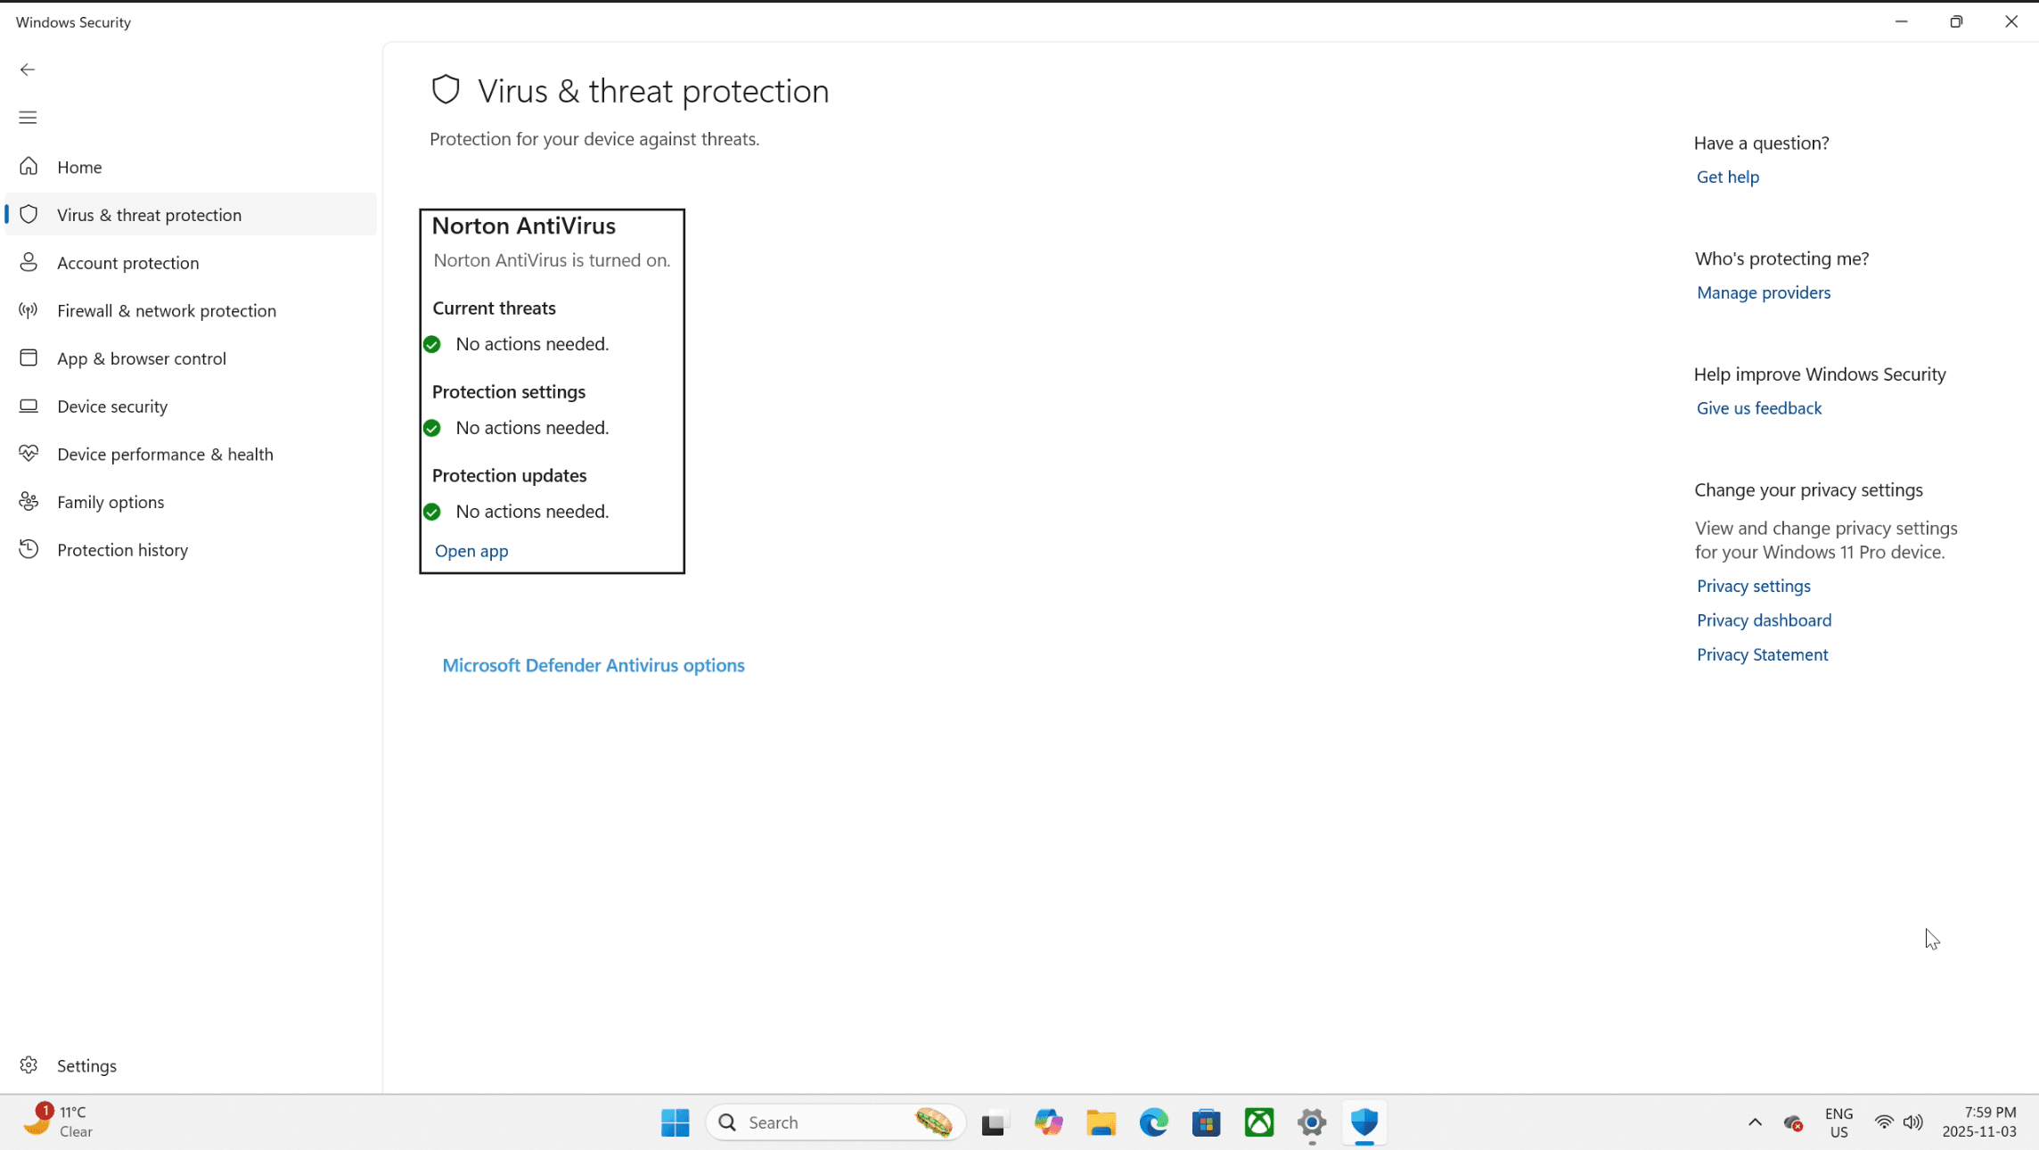Image resolution: width=2039 pixels, height=1150 pixels.
Task: View Protection history
Action: pos(122,550)
